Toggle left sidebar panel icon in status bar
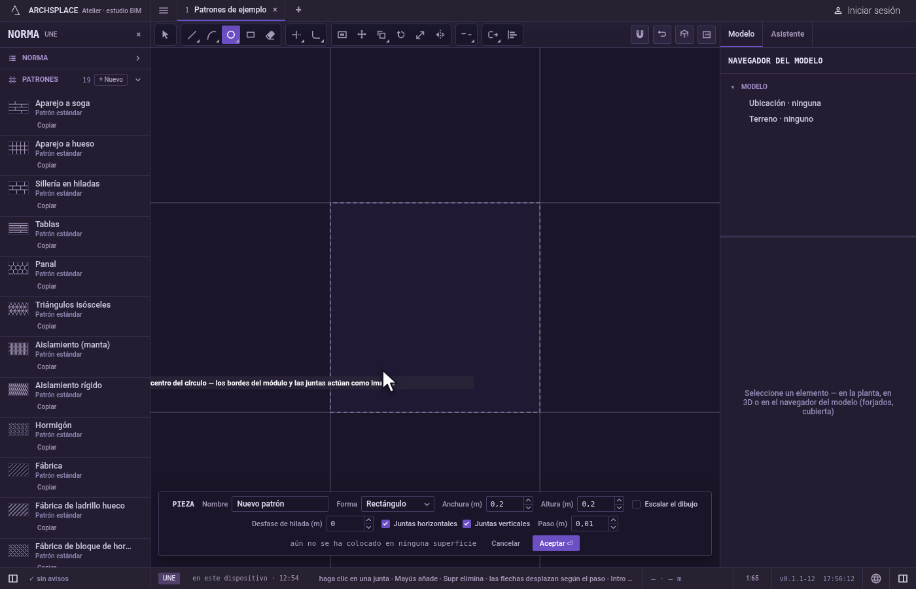This screenshot has width=916, height=589. pyautogui.click(x=12, y=579)
